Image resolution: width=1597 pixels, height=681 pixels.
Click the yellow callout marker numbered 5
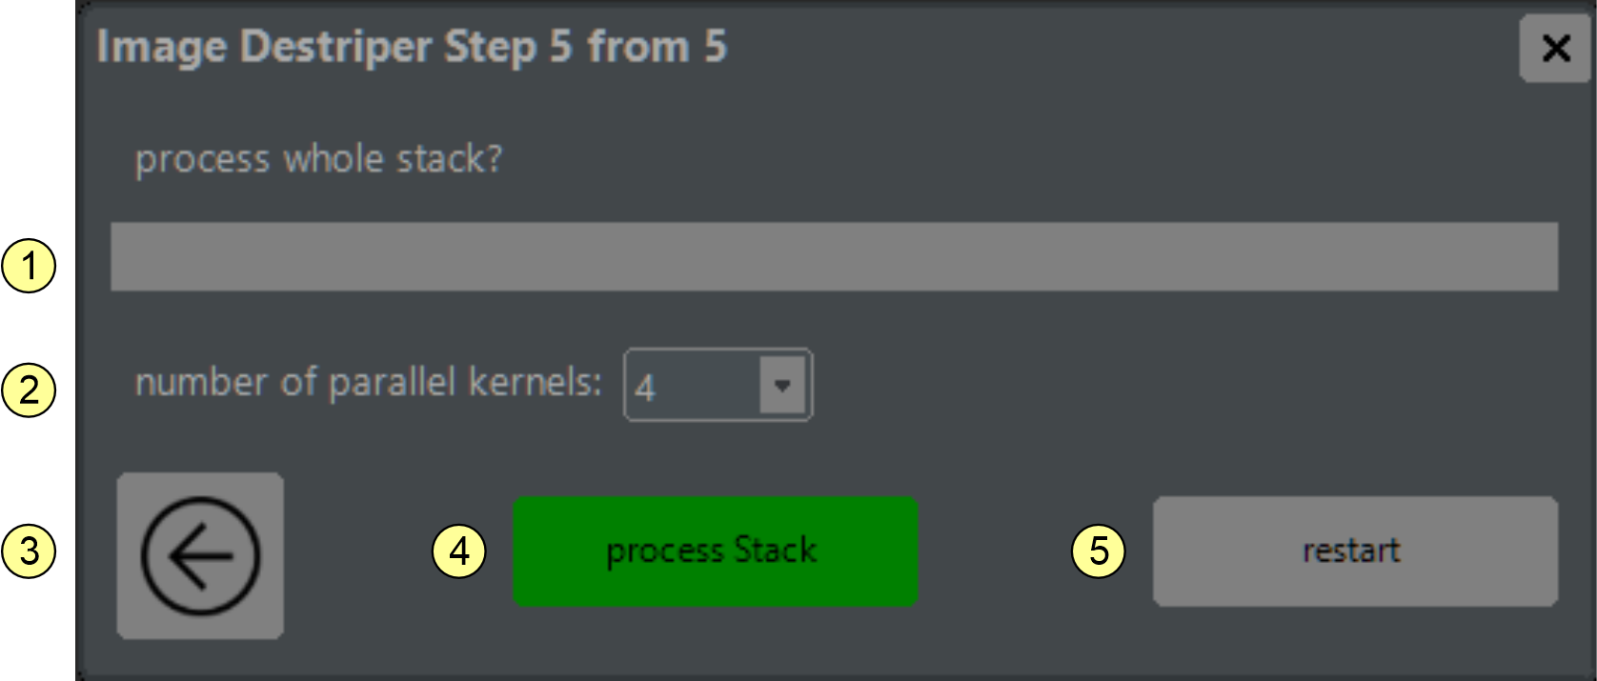tap(1099, 551)
